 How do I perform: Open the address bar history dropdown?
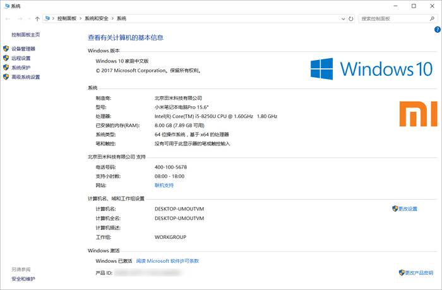[x=343, y=19]
